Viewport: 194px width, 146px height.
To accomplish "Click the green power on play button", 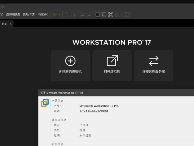I will coord(55,15).
